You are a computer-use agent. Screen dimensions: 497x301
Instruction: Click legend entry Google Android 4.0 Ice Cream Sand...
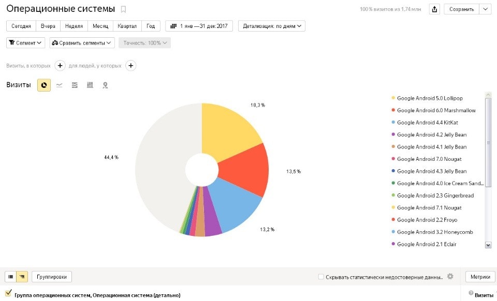(x=440, y=183)
